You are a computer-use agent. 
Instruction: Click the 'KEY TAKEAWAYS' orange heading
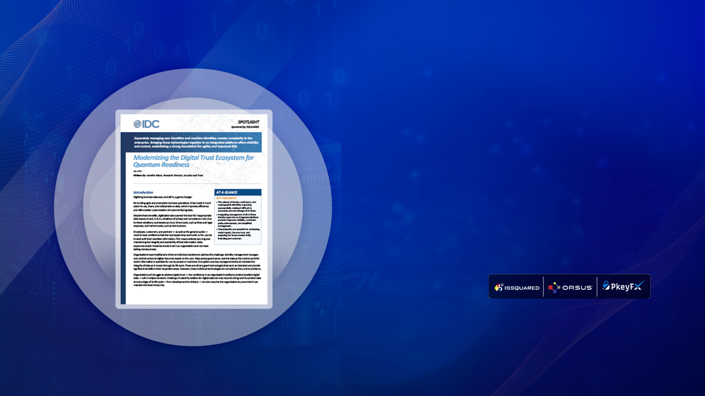coord(227,198)
